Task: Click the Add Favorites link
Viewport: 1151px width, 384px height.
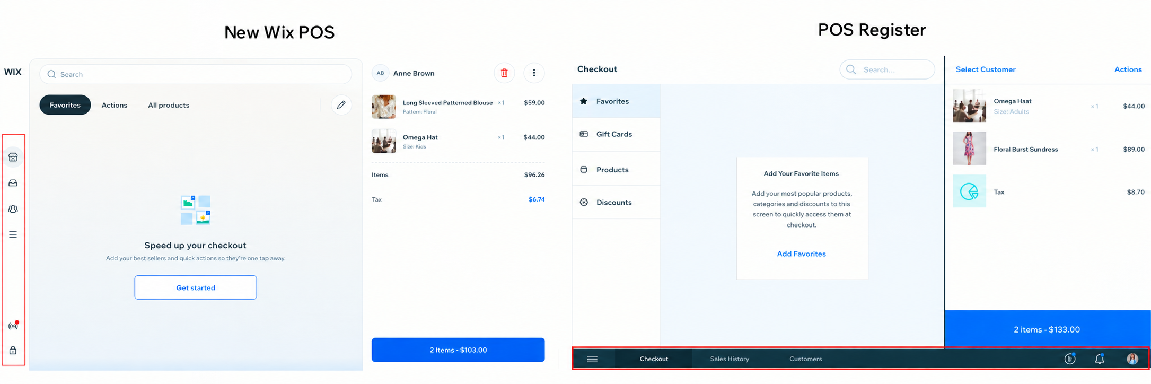Action: coord(802,254)
